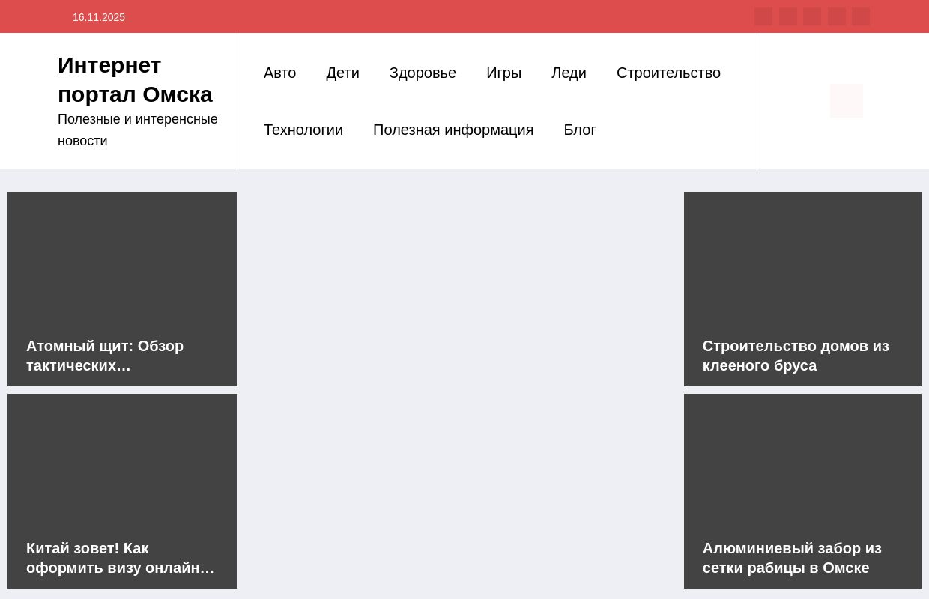Screen dimensions: 929x599
Task: Click the site title Интернет портал Омска
Action: pyautogui.click(x=136, y=79)
